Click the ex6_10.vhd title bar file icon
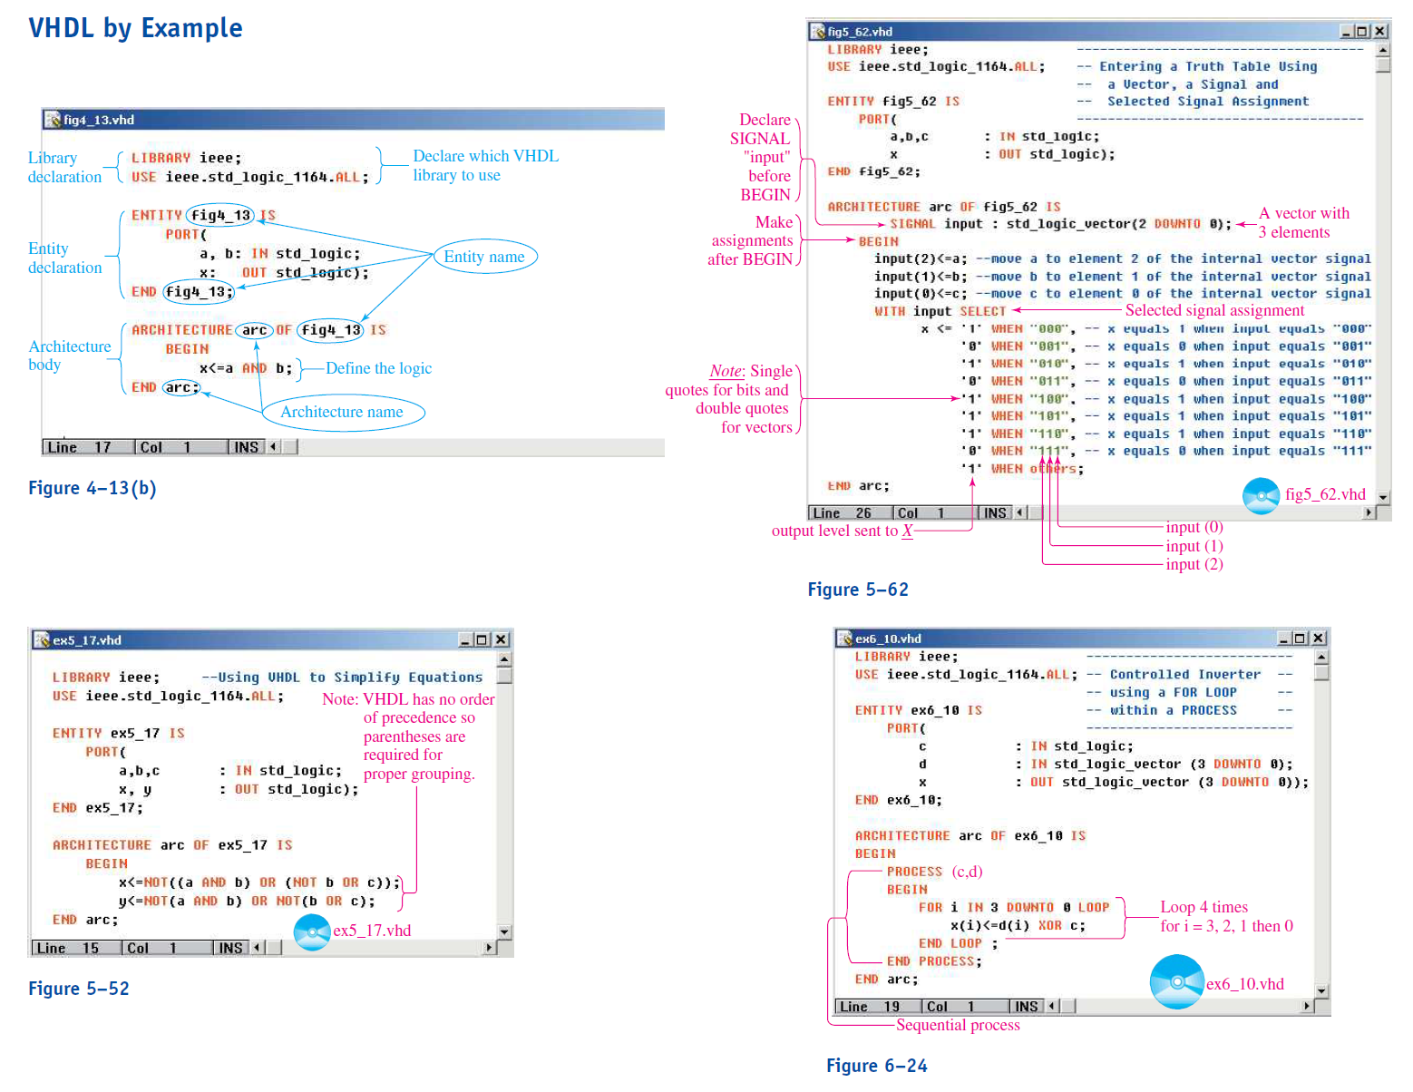Image resolution: width=1413 pixels, height=1092 pixels. pos(845,639)
